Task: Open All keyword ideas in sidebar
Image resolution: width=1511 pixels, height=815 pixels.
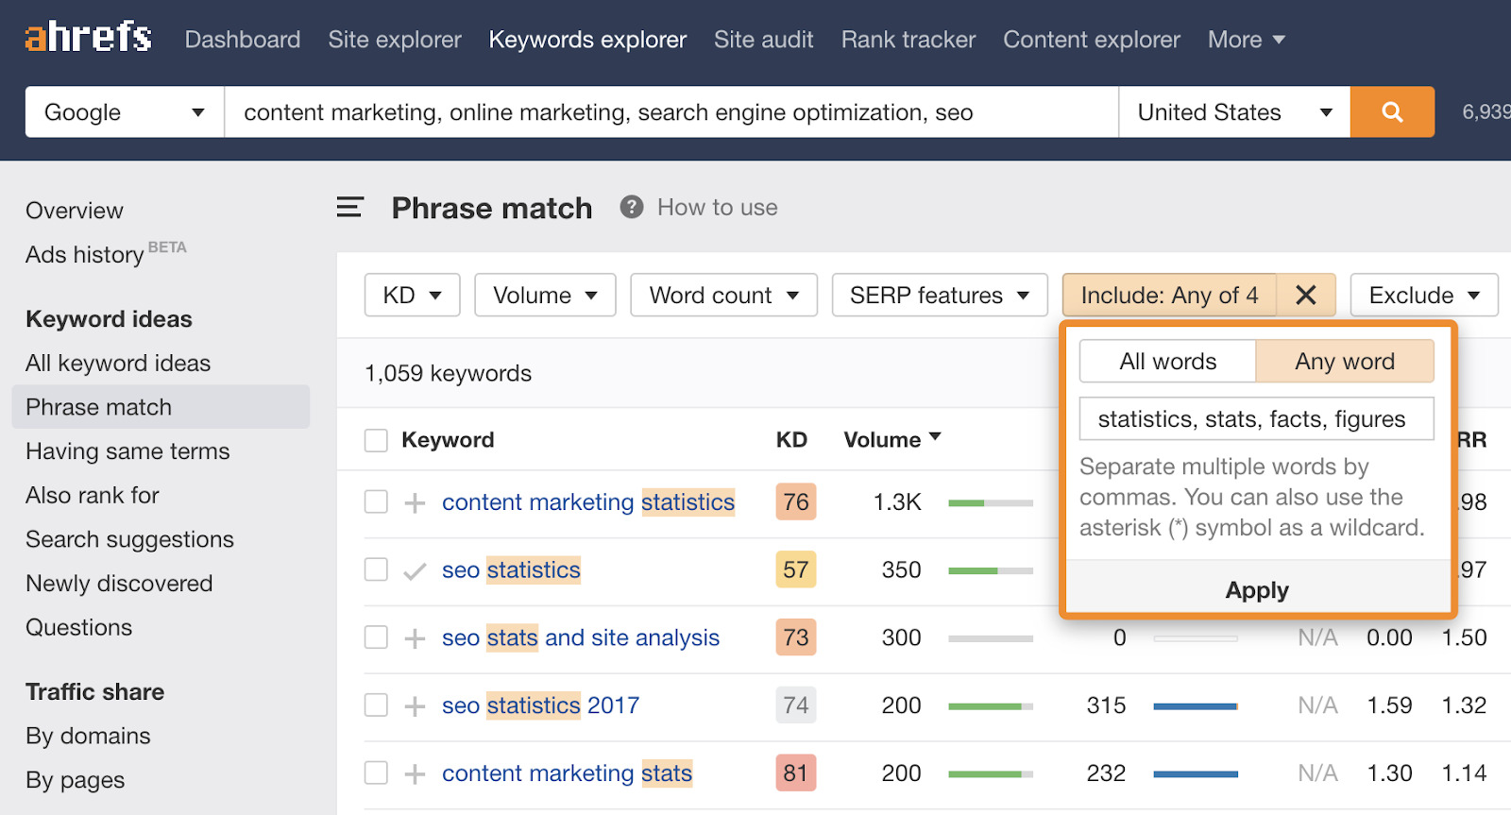Action: coord(118,364)
